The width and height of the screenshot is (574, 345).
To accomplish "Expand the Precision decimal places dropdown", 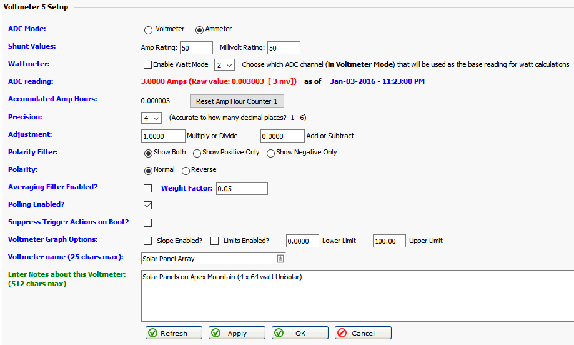I will click(152, 117).
